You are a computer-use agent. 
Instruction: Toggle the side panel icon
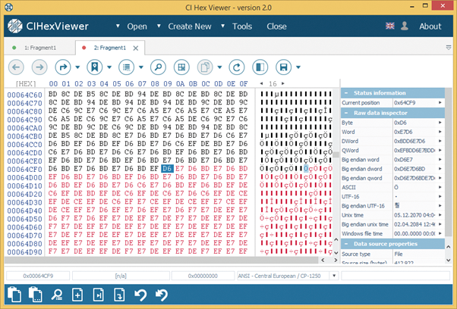pos(260,67)
